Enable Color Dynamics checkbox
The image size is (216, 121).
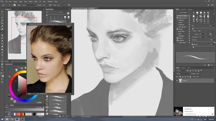pos(178,27)
